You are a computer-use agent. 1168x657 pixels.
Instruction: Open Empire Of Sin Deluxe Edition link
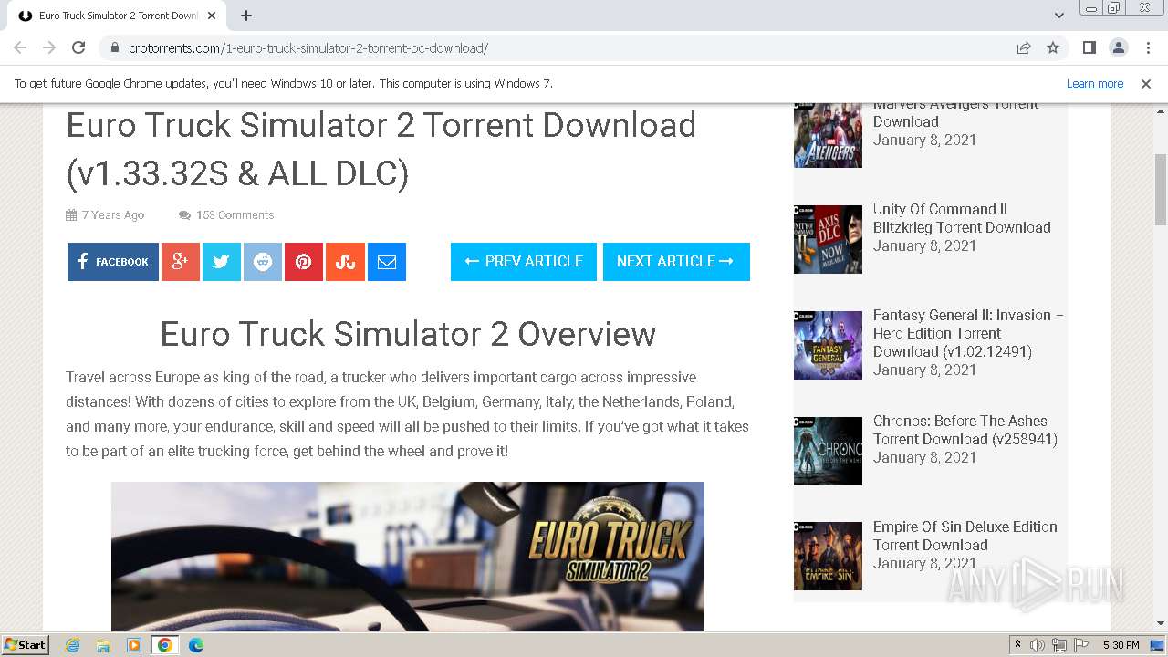[965, 536]
